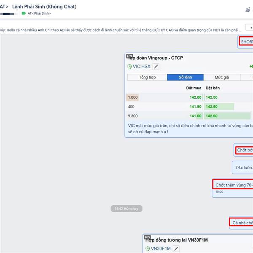Click the message '74.x luôn.'
The image size is (253, 253).
(243, 167)
